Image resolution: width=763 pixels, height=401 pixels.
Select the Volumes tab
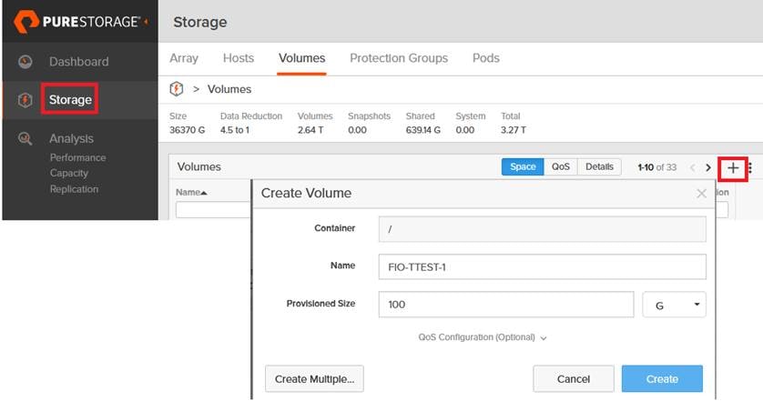point(301,58)
